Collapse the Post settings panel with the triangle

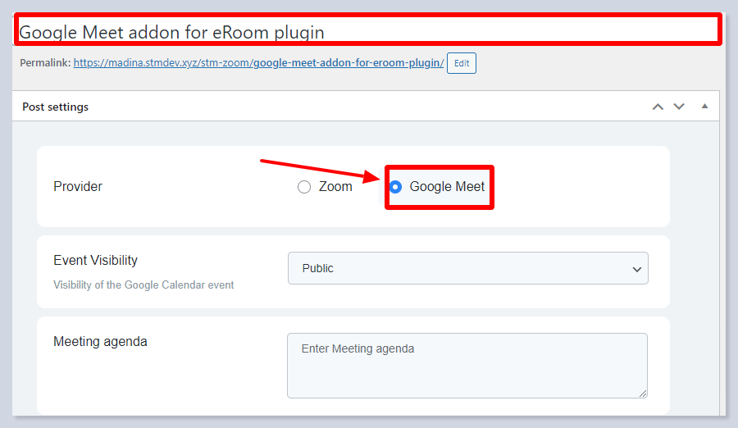click(704, 107)
